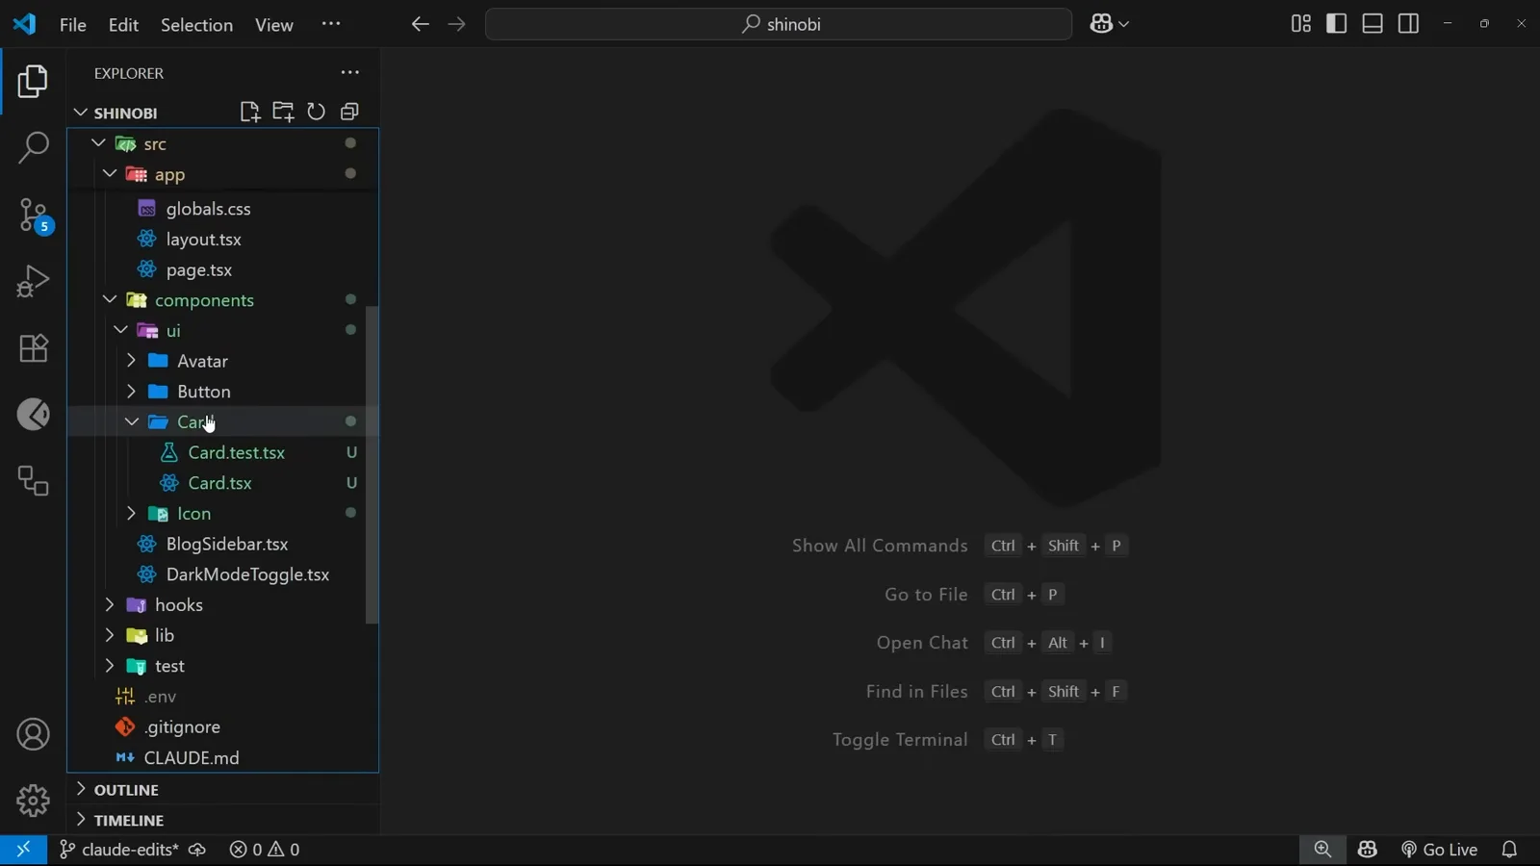
Task: Open the overflow menu ellipsis in menu bar
Action: coord(331,24)
